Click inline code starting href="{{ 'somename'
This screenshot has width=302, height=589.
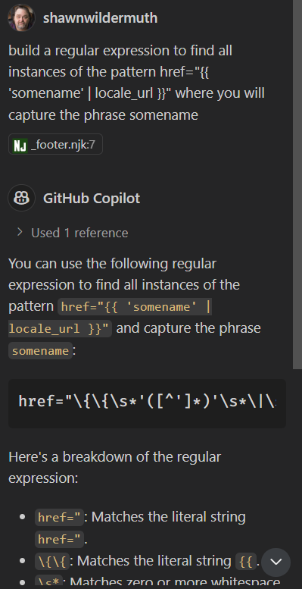(135, 307)
